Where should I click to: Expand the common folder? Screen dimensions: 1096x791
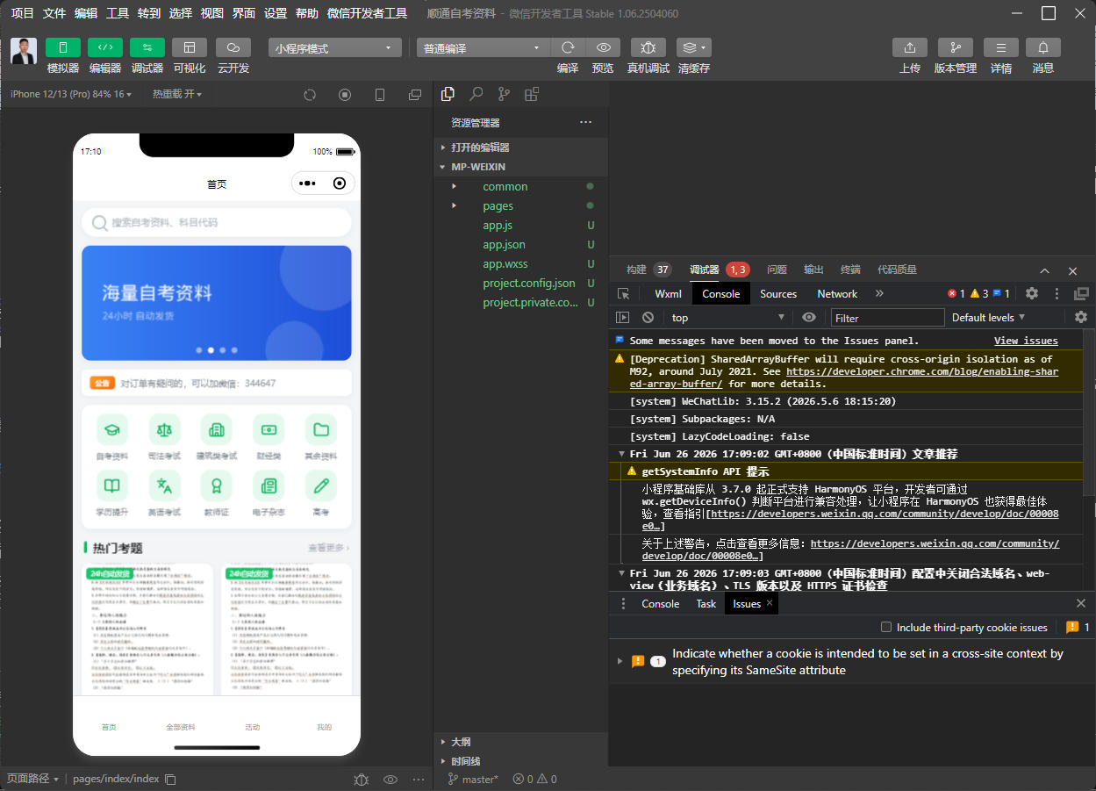pyautogui.click(x=521, y=186)
